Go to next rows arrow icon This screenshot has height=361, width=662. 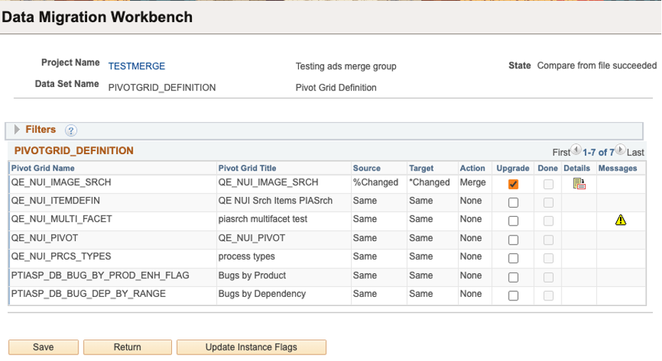point(620,151)
